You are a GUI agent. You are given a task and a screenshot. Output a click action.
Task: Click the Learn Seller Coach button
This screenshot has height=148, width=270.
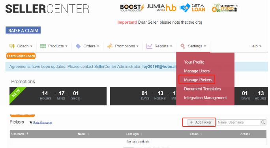pyautogui.click(x=21, y=56)
